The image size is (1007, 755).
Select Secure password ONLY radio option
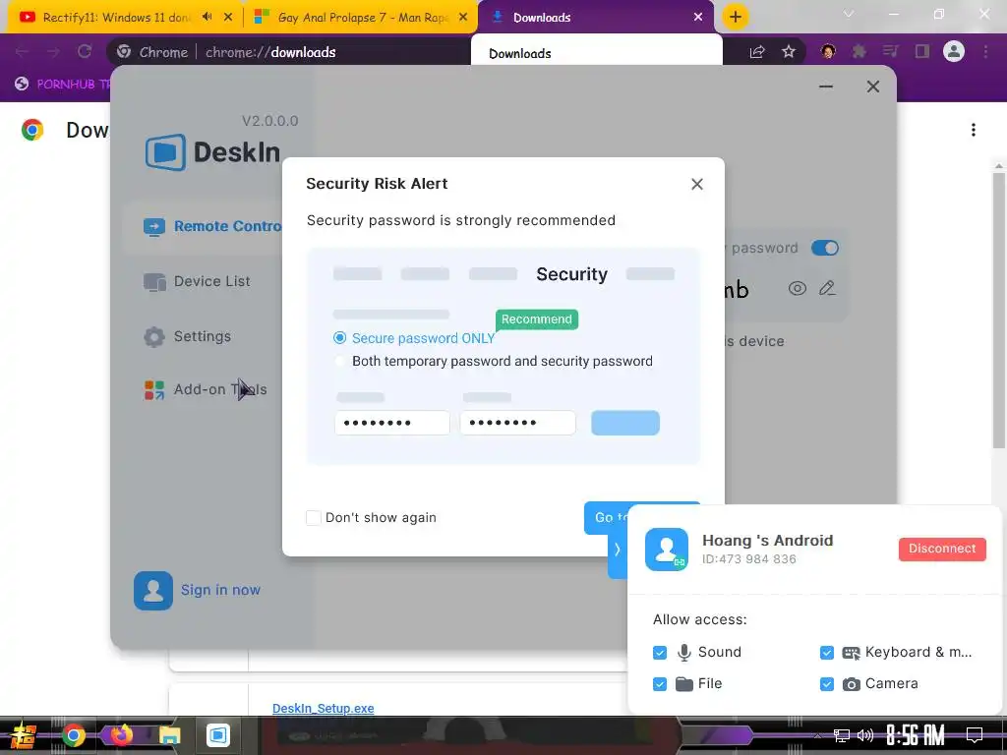click(x=339, y=338)
